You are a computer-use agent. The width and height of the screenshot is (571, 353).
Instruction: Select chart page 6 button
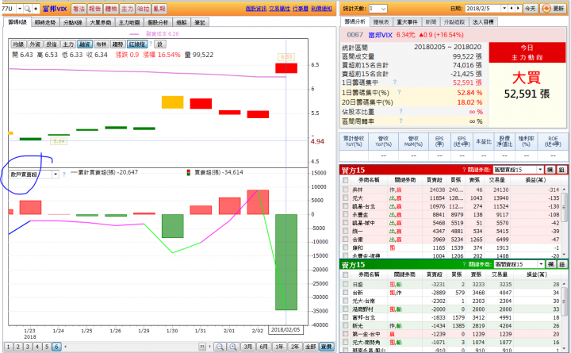point(56,347)
